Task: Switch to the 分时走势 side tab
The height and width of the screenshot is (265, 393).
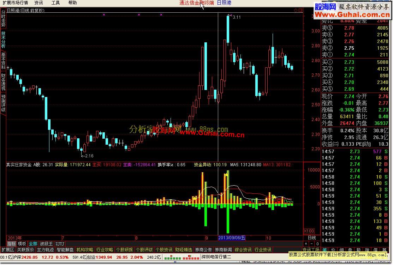Action: (x=3, y=19)
